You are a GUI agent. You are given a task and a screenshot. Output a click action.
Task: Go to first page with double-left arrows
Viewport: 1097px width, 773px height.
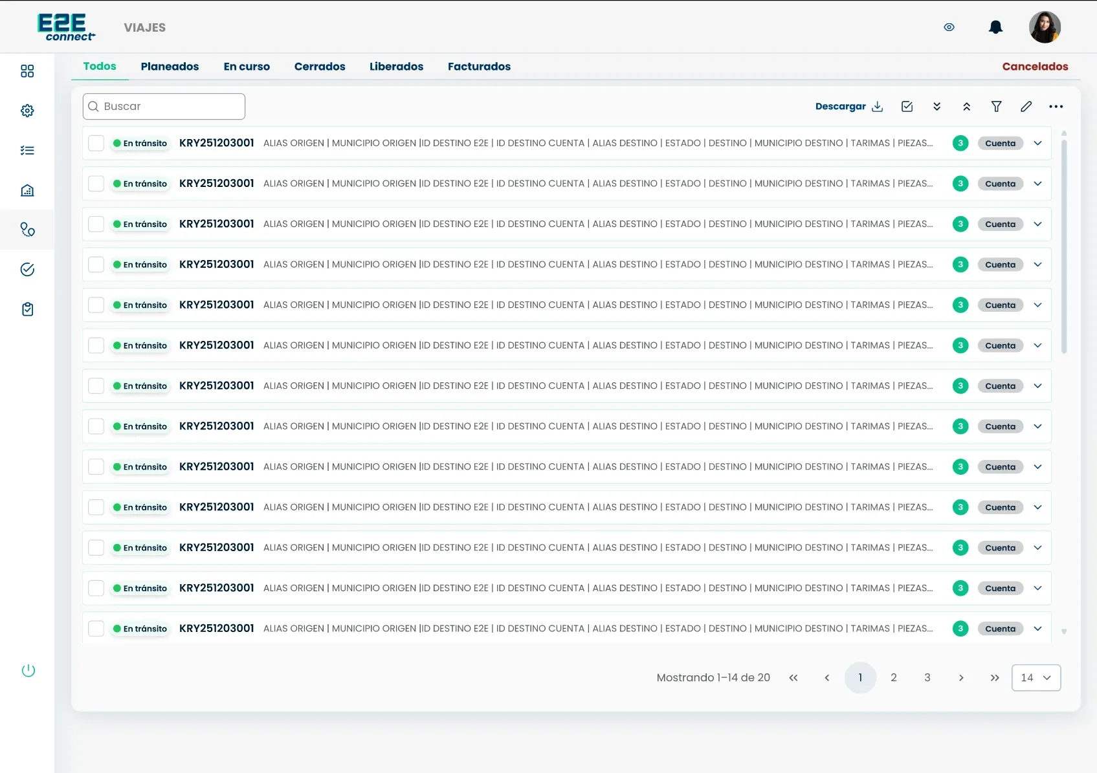click(x=793, y=678)
